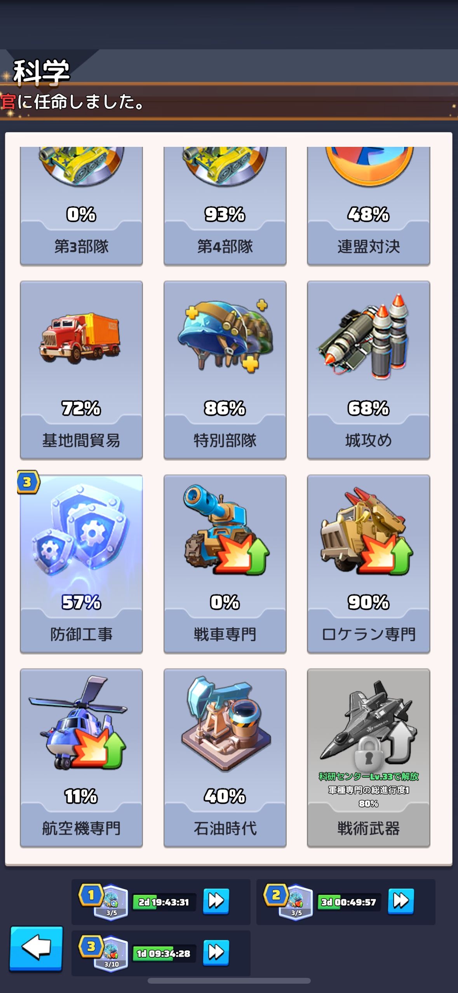Select the ロケラン専門 rocket truck icon

point(367,531)
